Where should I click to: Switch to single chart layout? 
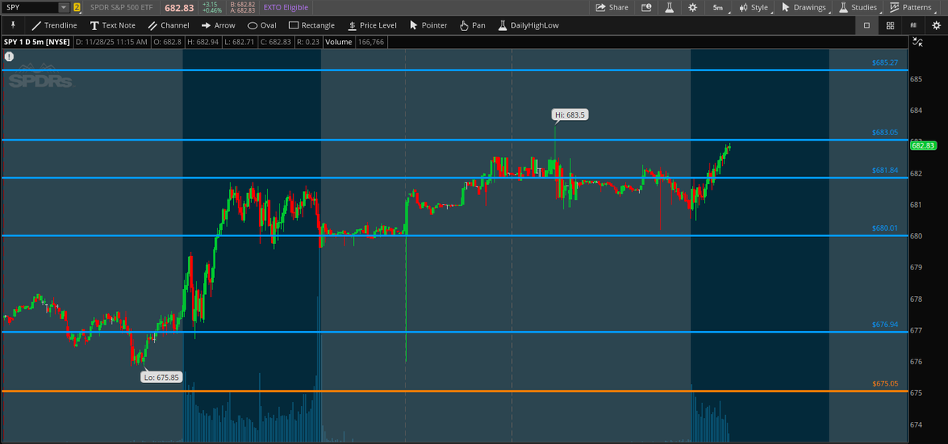click(867, 25)
